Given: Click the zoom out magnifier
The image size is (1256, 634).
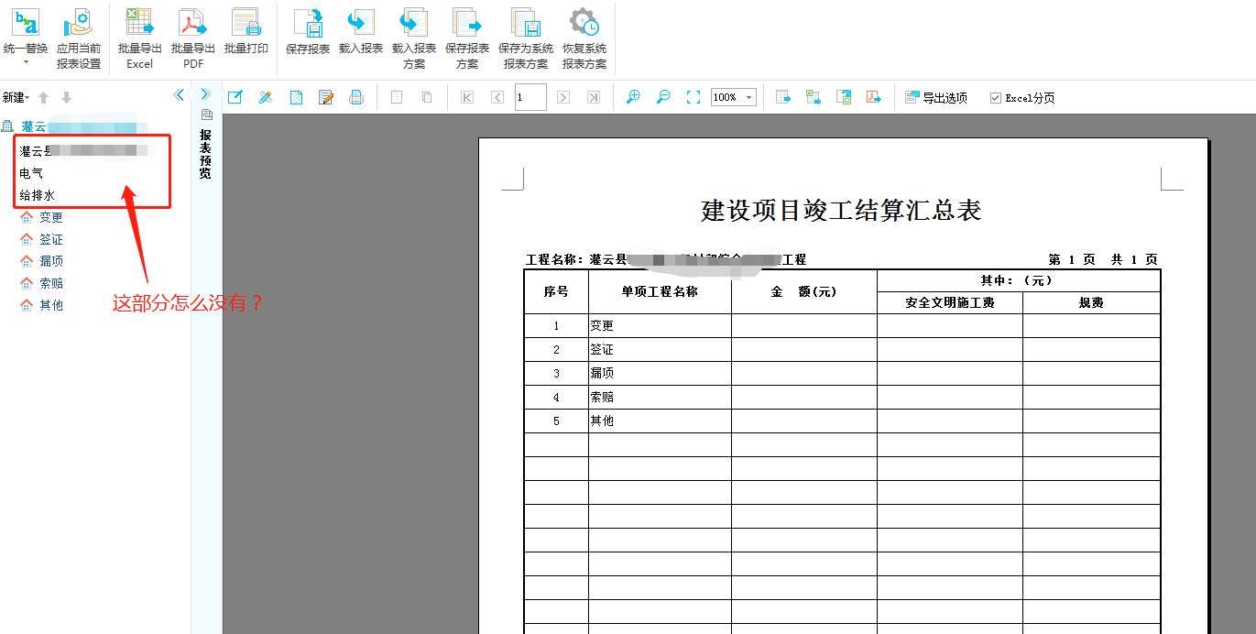Looking at the screenshot, I should 663,97.
